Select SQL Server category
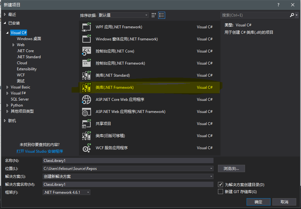 point(20,99)
